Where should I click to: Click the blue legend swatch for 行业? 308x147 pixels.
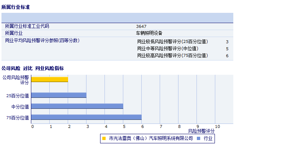click(x=199, y=139)
